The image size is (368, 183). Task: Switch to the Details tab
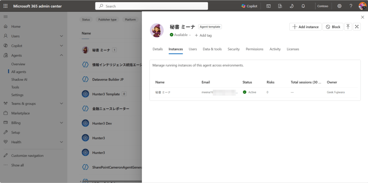pos(158,49)
